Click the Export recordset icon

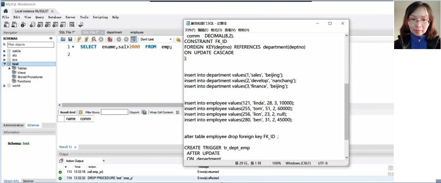pos(144,112)
